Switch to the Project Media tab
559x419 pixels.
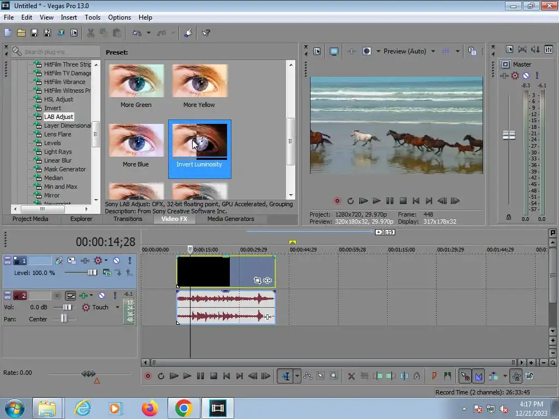click(31, 219)
